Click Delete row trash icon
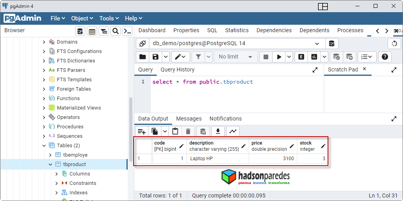Viewport: 403px width, 201px height. click(x=188, y=132)
